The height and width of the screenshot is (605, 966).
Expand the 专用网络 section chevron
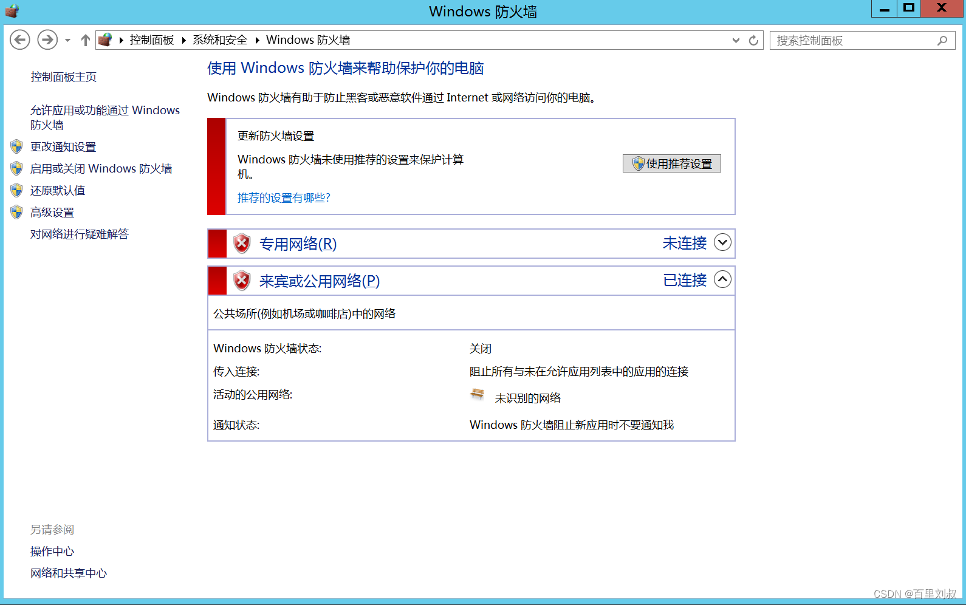(x=722, y=242)
